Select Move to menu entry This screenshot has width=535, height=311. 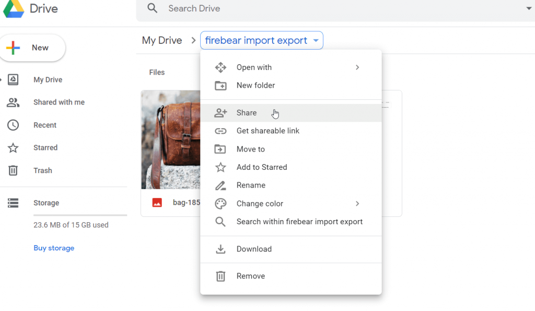290,149
